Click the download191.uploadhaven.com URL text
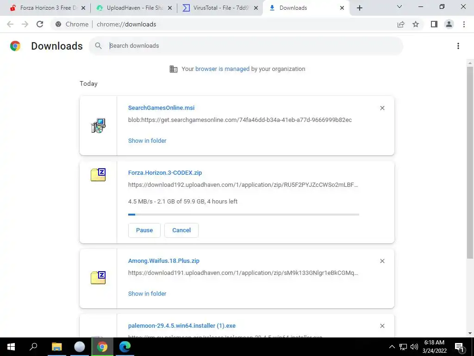The width and height of the screenshot is (474, 356). (x=243, y=273)
